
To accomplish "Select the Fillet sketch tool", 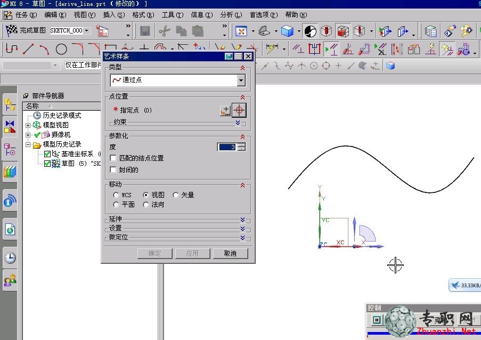I will click(78, 49).
